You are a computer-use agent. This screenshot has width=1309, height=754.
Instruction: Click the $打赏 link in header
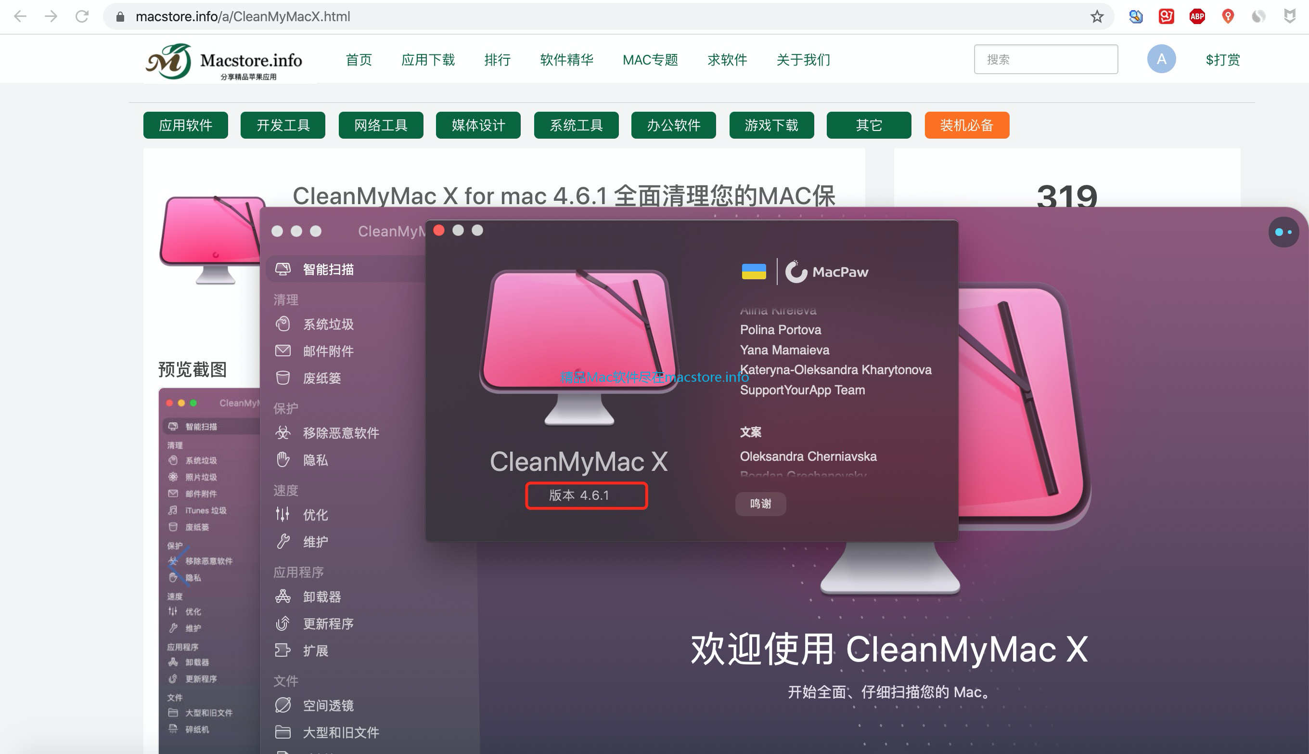click(x=1222, y=60)
